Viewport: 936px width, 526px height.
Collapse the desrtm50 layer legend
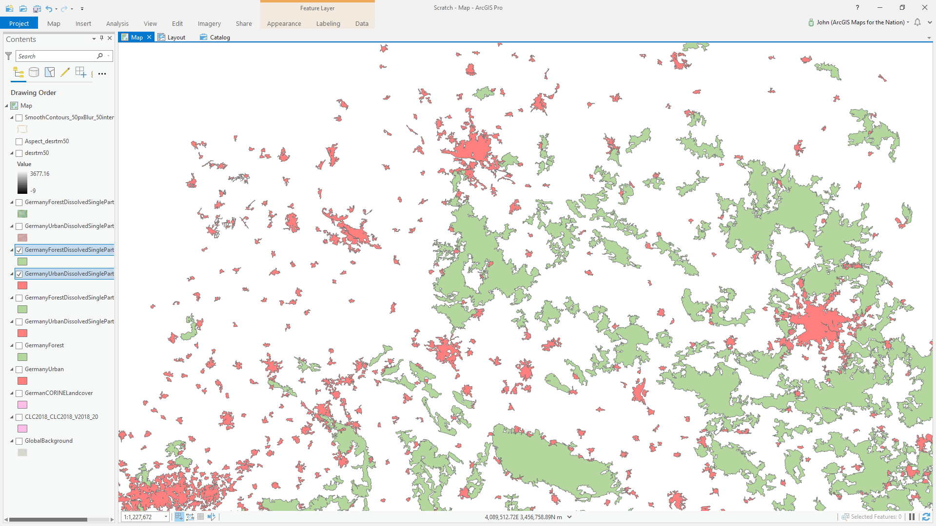click(12, 153)
